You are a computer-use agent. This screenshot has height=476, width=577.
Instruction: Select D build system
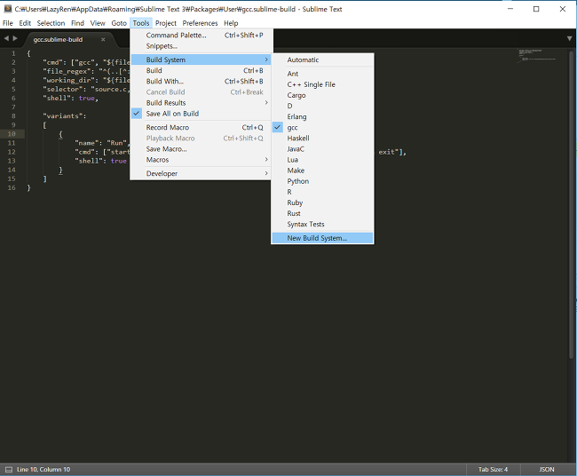click(x=322, y=106)
